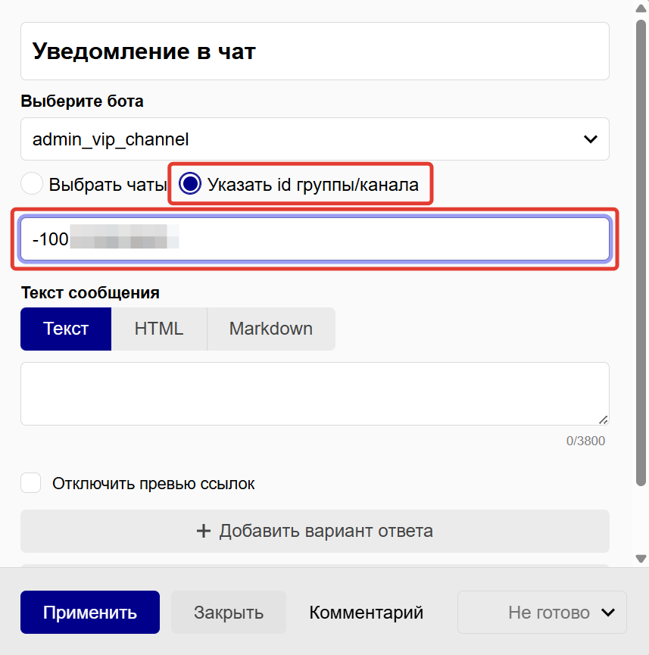Open the 'admin_vip_channel' bot dropdown
Screen dimensions: 649x655
coord(314,139)
